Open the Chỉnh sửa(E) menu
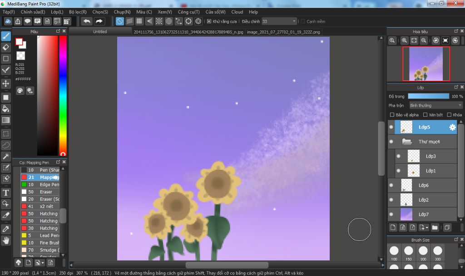The width and height of the screenshot is (465, 276). click(33, 12)
